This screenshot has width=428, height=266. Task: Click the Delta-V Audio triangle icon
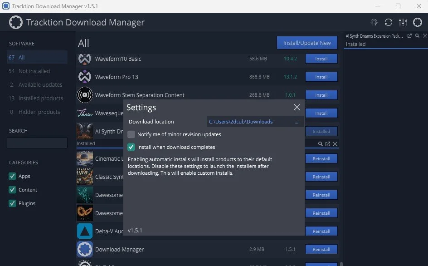[x=85, y=231]
